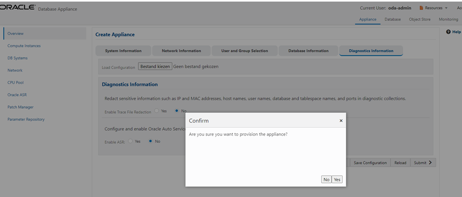Open the Network Information tab
This screenshot has width=462, height=197.
click(181, 51)
